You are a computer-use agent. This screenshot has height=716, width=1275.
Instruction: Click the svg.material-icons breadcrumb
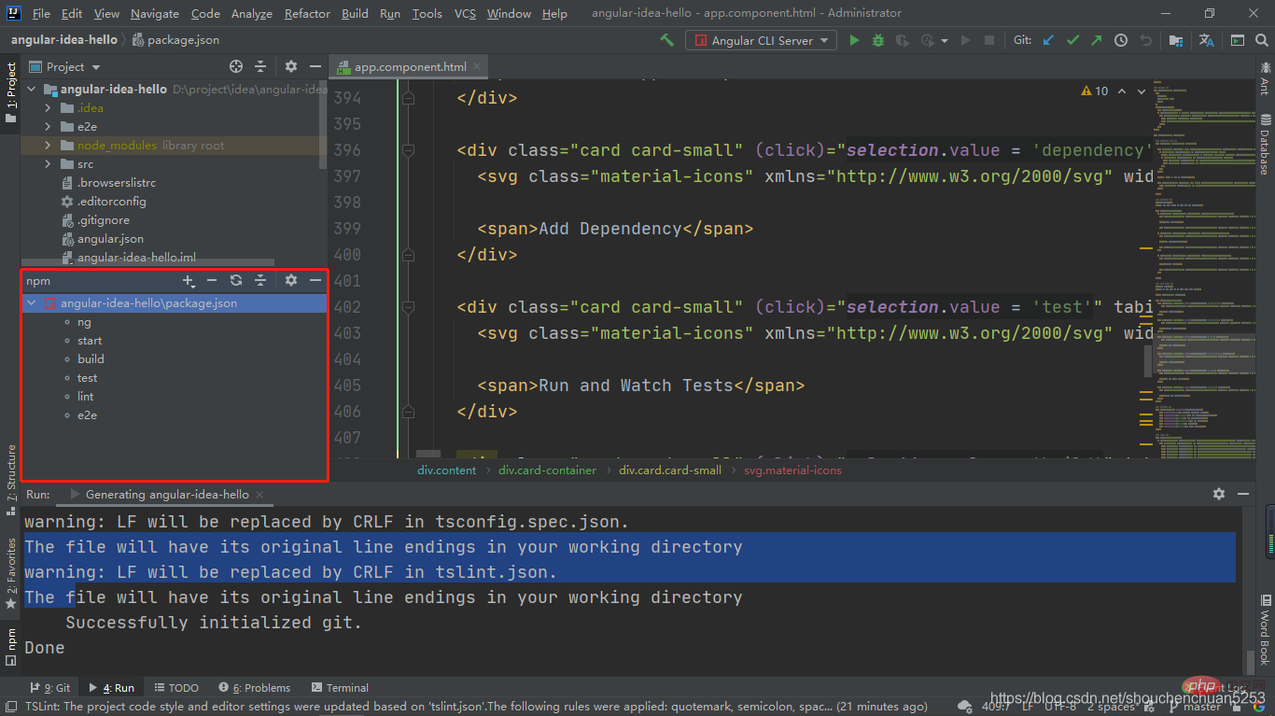coord(792,470)
